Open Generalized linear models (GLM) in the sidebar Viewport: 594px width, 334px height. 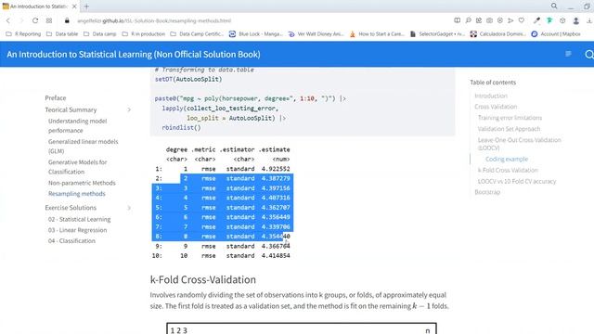pyautogui.click(x=83, y=147)
